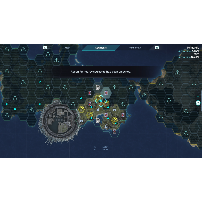Viewport: 202px width, 202px height.
Task: Click the R shoulder button icon near FrontierNav
Action: click(x=157, y=48)
